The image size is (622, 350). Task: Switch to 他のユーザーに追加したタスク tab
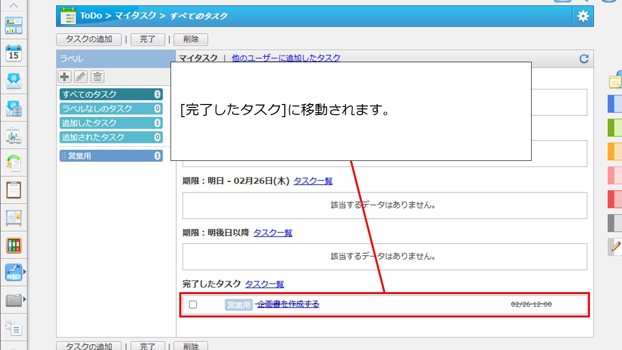[286, 58]
